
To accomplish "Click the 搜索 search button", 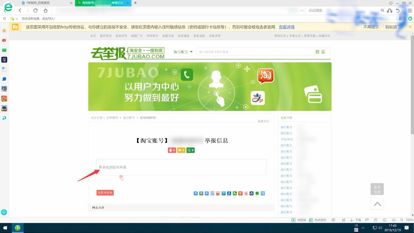I will click(320, 52).
